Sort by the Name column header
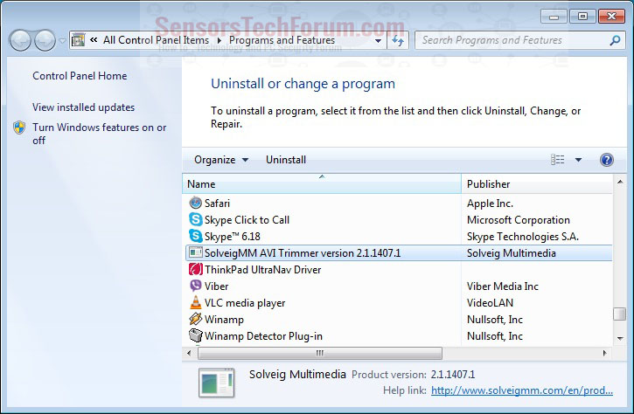 point(322,183)
